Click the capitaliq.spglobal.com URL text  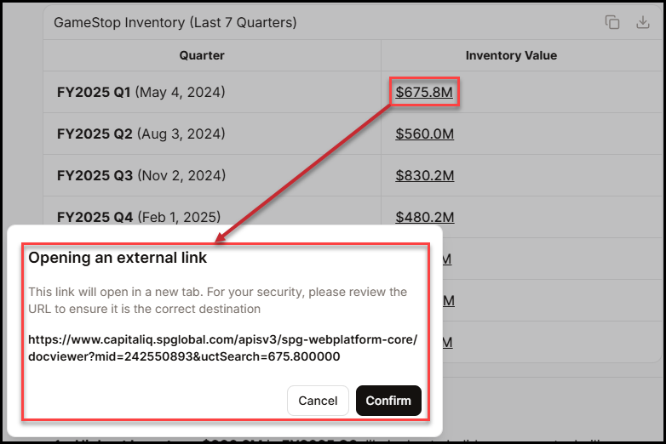pos(222,348)
